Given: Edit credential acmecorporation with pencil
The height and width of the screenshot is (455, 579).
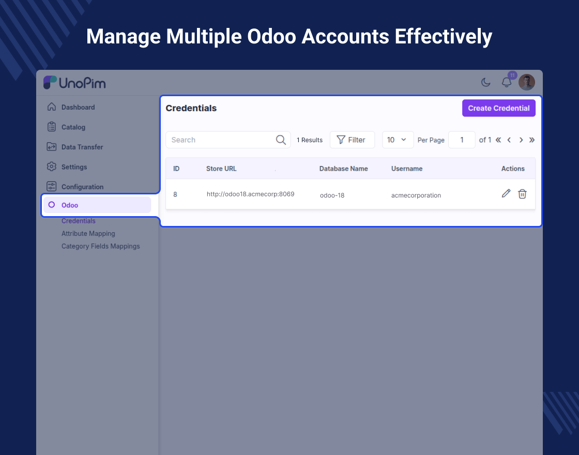Looking at the screenshot, I should coord(506,193).
